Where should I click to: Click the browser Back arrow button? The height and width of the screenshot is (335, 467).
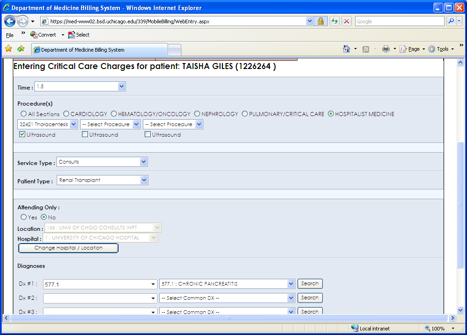10,21
